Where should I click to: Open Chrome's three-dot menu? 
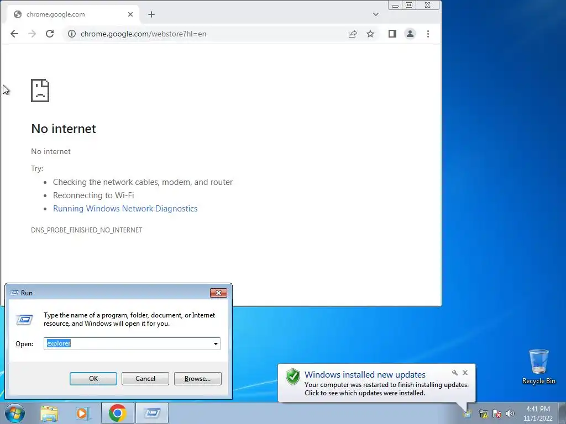pos(428,34)
